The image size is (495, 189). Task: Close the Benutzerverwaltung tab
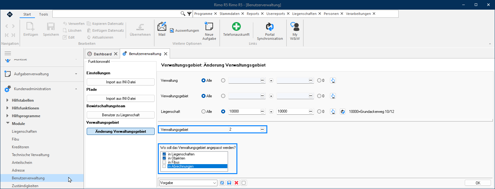point(166,54)
